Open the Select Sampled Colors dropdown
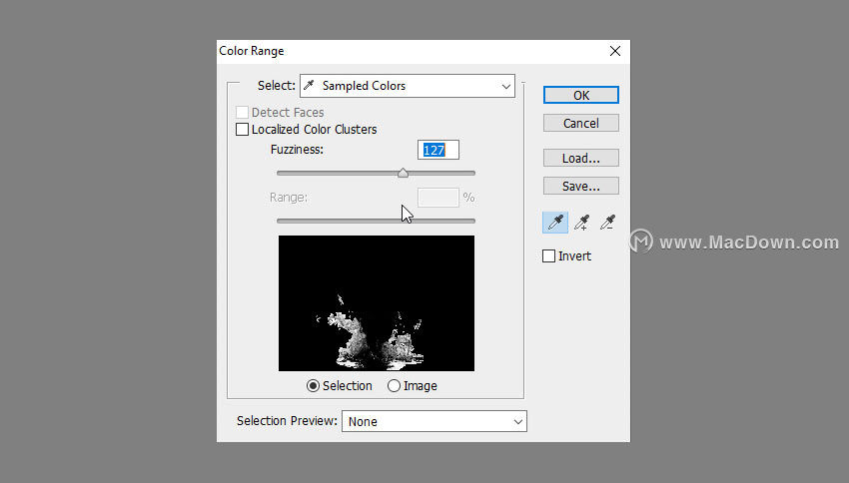849x483 pixels. 408,86
